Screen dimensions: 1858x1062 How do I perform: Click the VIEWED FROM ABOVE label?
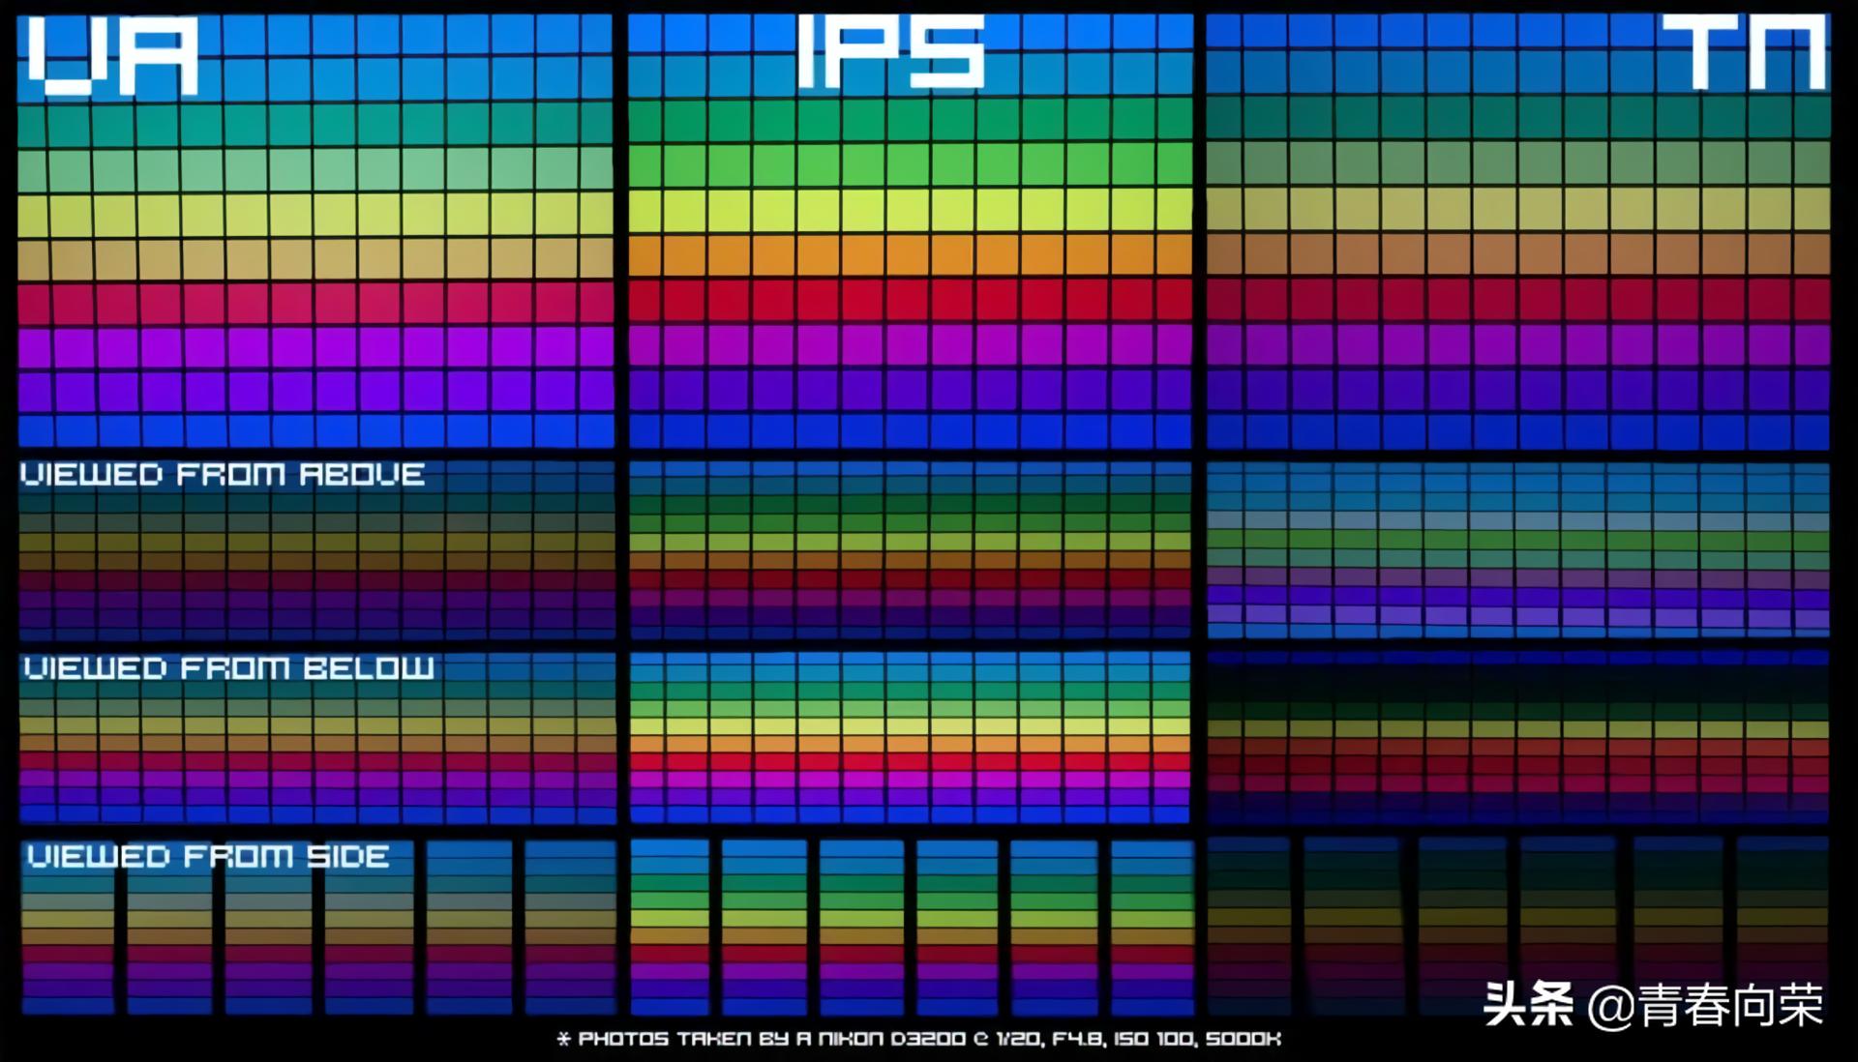coord(223,474)
